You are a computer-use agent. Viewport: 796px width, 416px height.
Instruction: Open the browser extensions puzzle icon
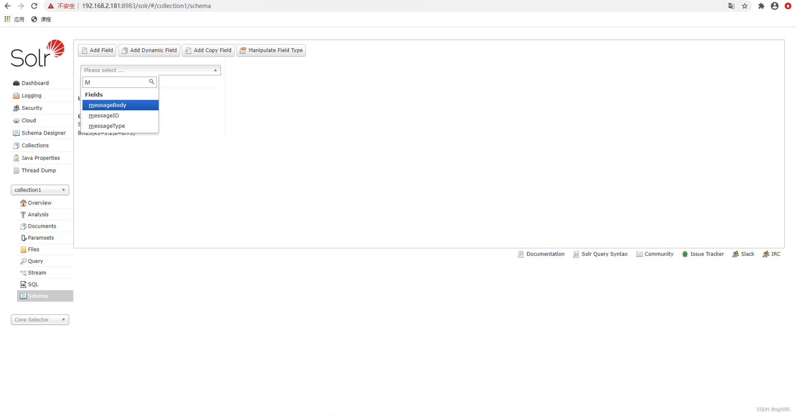761,6
